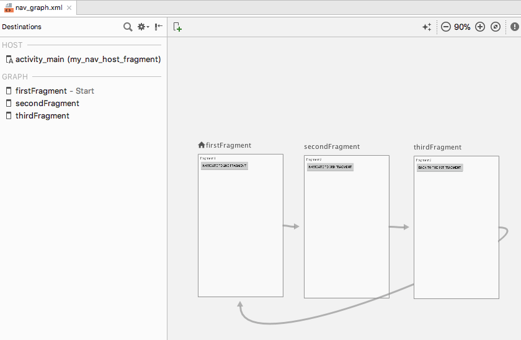Hide the Destinations panel with the collapse icon
This screenshot has height=340, width=521.
click(159, 27)
